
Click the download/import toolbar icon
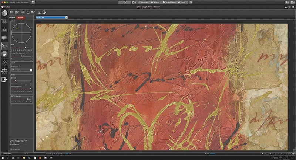click(28, 12)
